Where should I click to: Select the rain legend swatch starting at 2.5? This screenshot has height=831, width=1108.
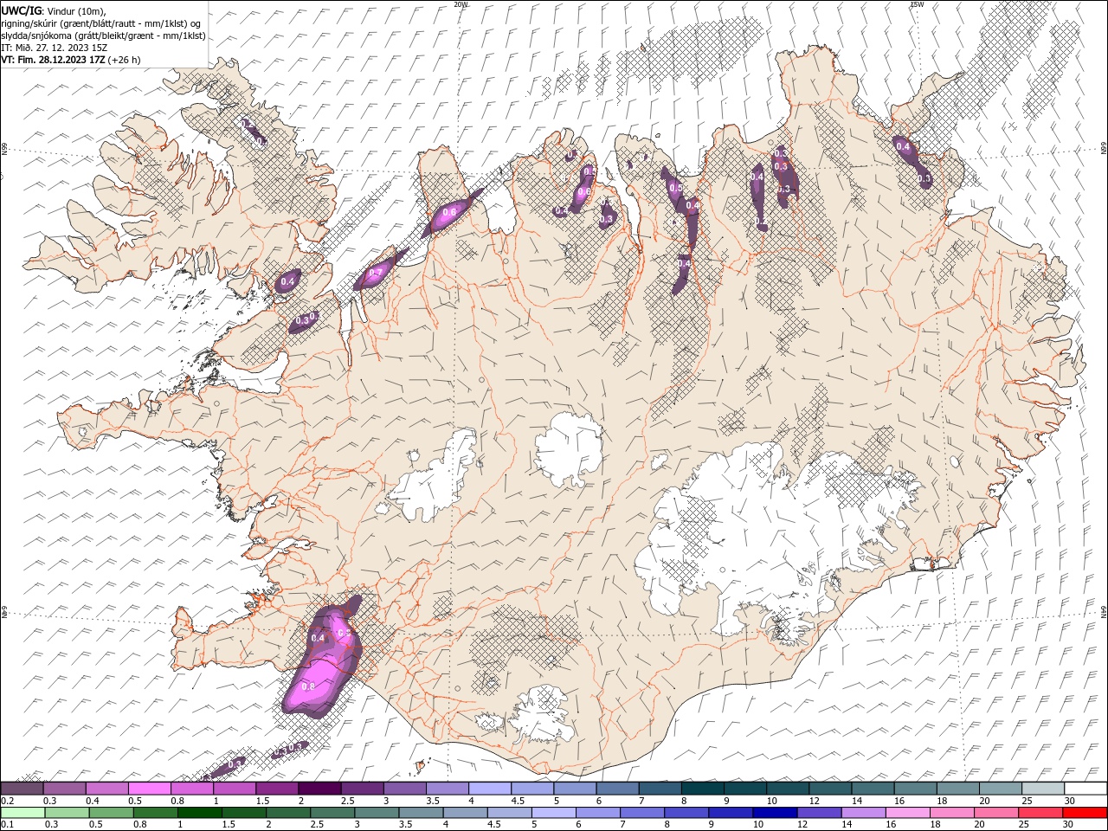332,813
